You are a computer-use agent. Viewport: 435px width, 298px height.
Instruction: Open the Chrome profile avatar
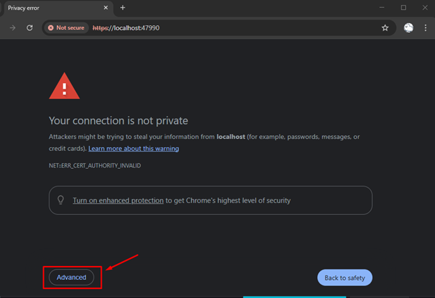coord(409,28)
